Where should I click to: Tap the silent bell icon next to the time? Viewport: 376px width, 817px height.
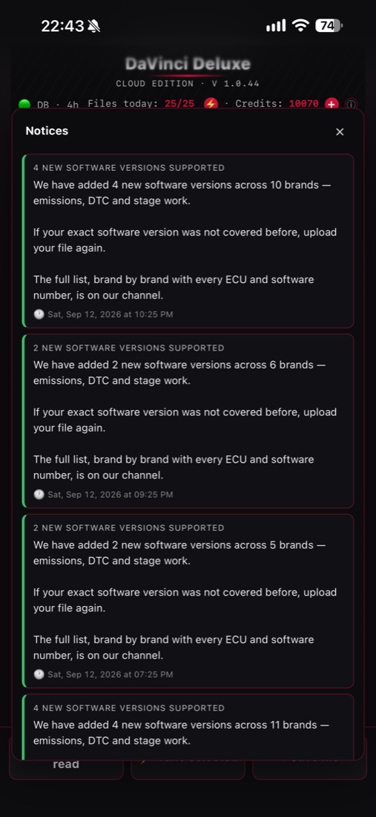(x=94, y=26)
